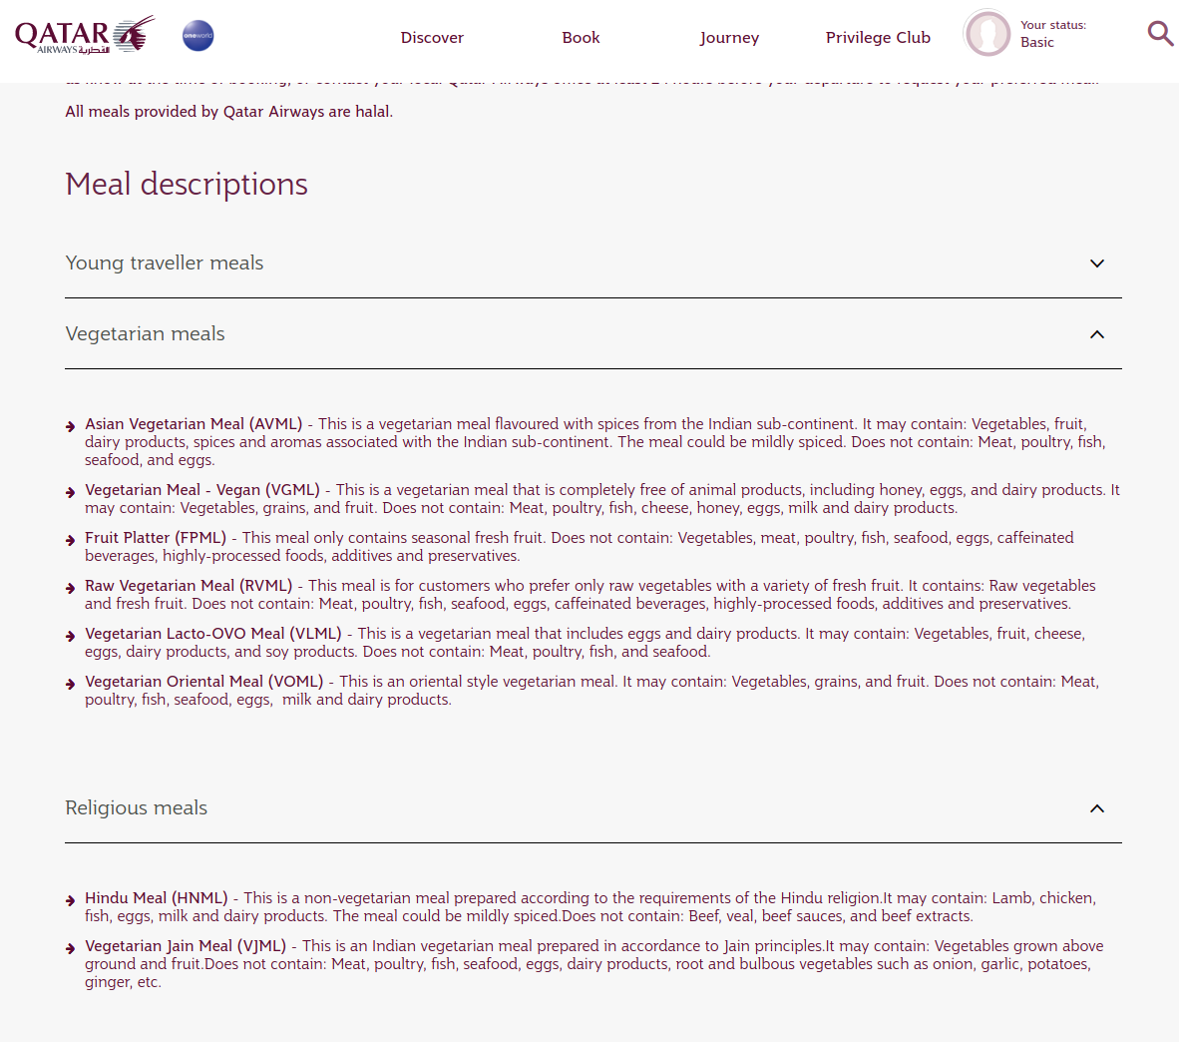1179x1042 pixels.
Task: Click the arrow bullet beside Hindu Meal
Action: click(71, 900)
